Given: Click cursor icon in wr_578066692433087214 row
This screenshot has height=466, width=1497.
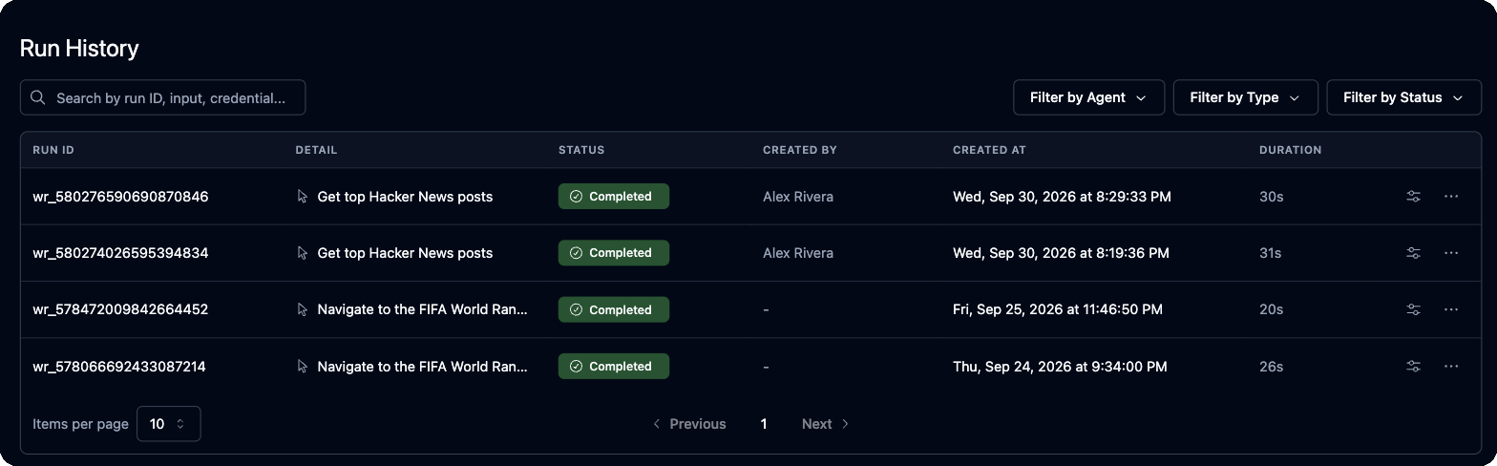Looking at the screenshot, I should [x=303, y=367].
